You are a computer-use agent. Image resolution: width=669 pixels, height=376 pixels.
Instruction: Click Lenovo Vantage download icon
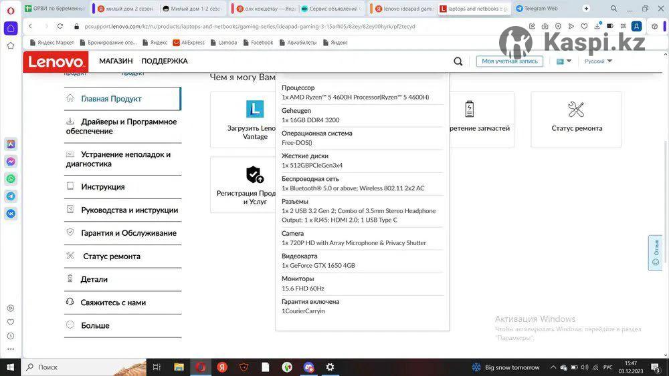[x=255, y=109]
